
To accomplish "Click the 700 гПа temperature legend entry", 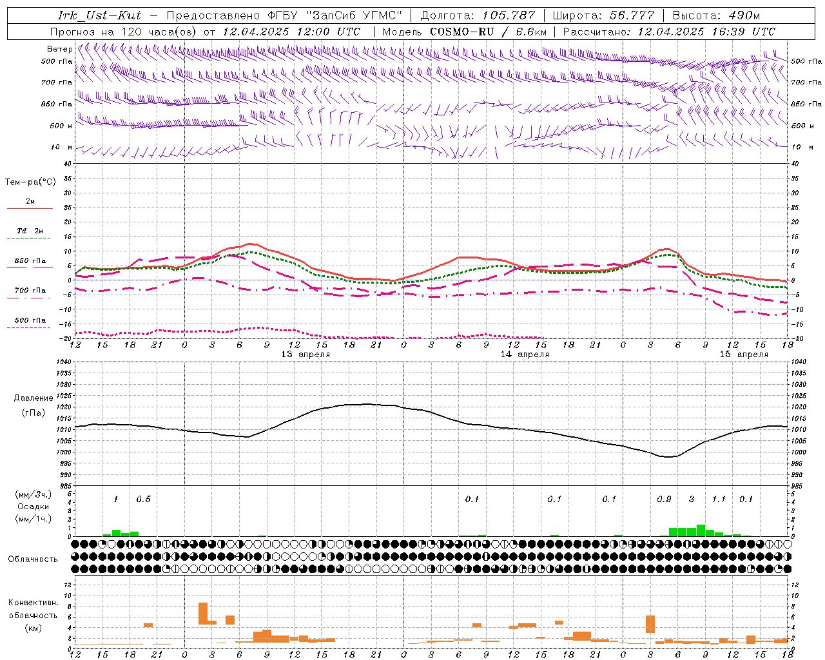I will (30, 291).
